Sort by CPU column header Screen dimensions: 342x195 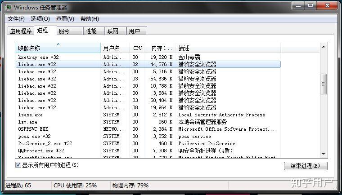[x=137, y=48]
